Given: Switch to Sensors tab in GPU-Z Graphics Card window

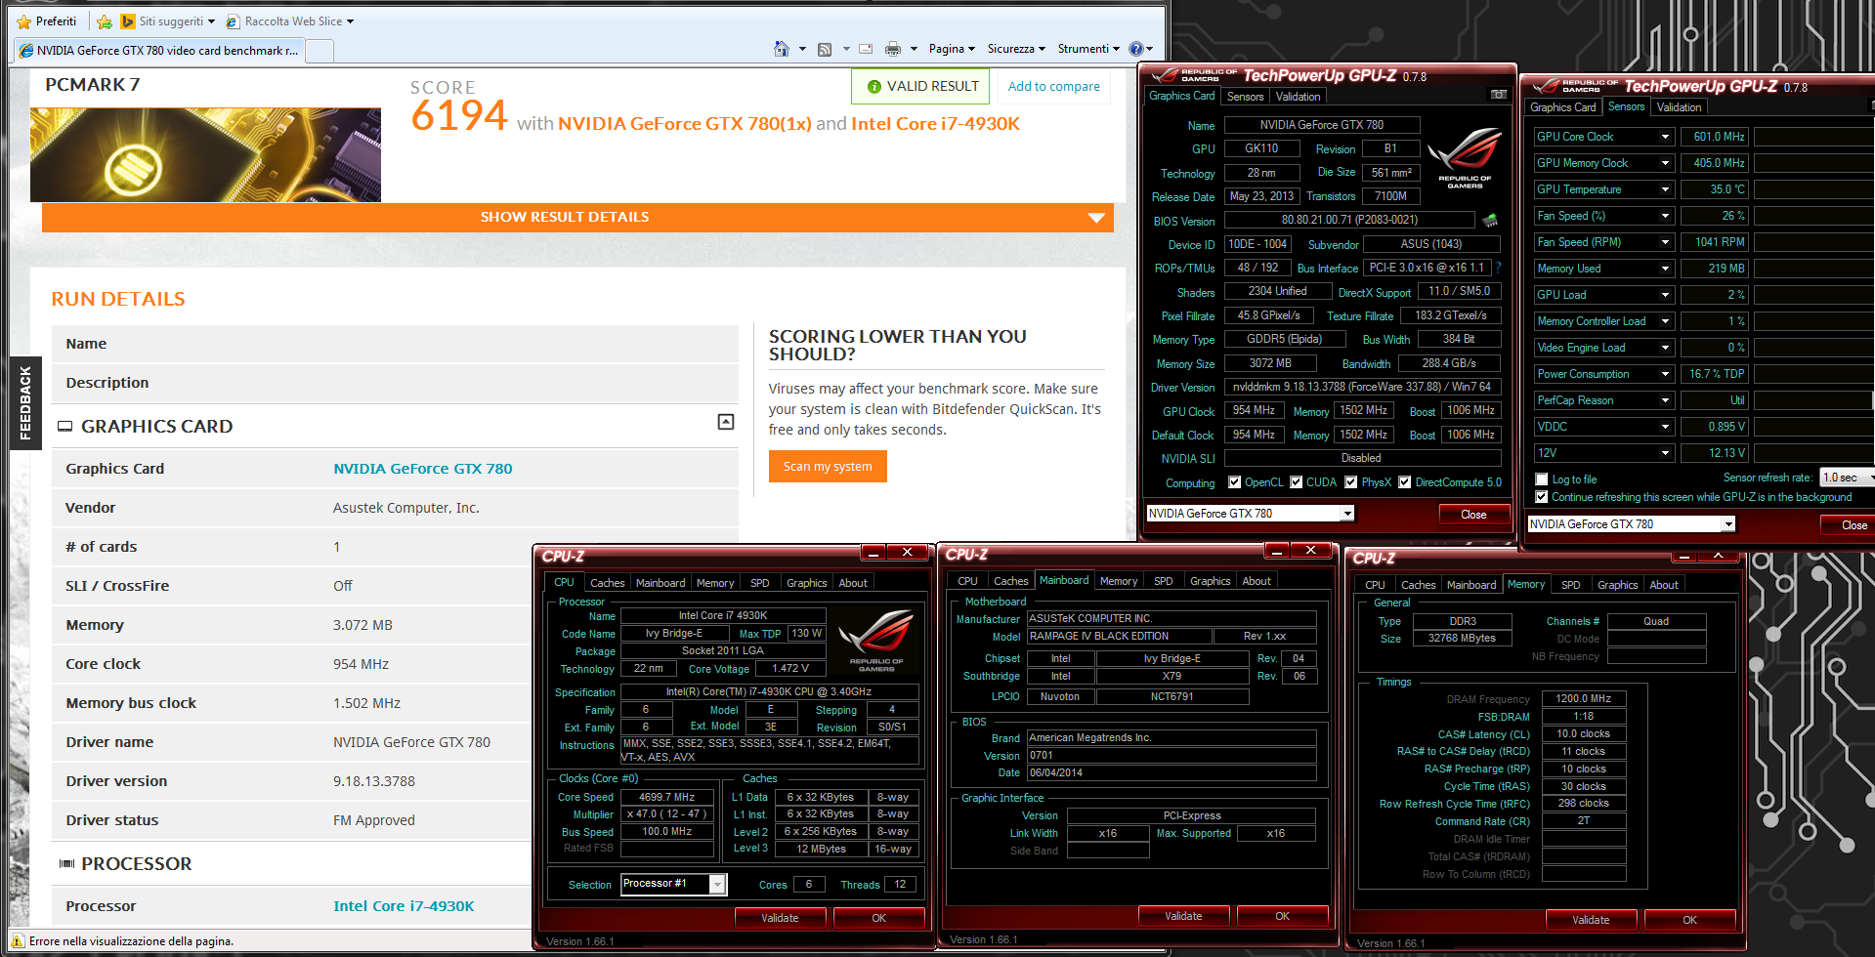Looking at the screenshot, I should pyautogui.click(x=1245, y=97).
